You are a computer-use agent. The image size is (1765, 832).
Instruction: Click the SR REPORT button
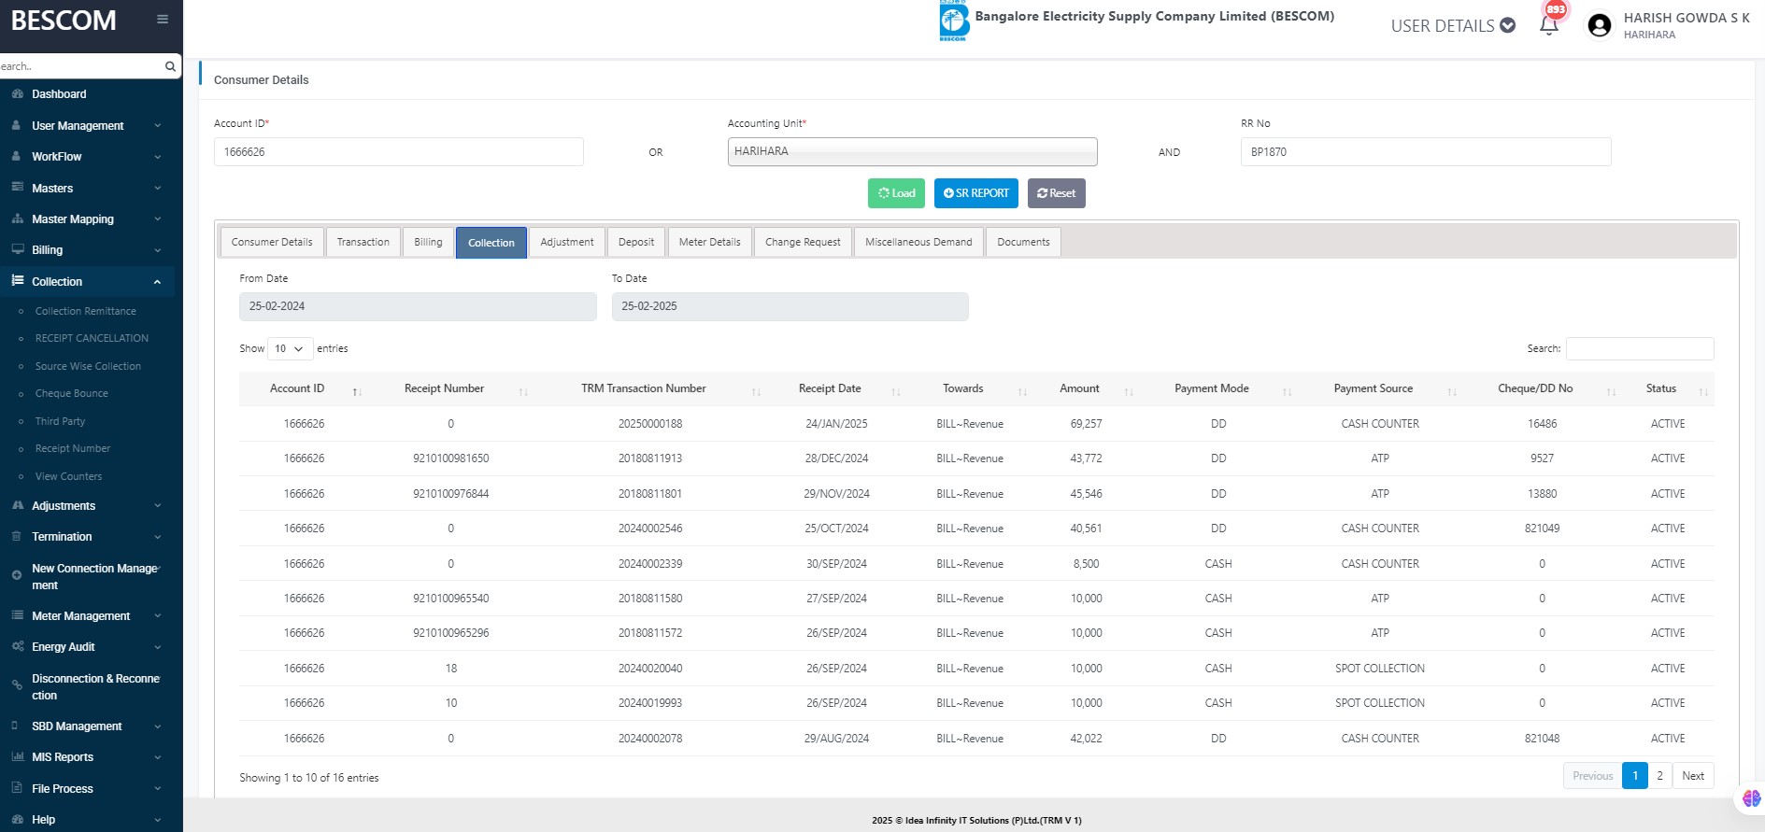coord(975,193)
